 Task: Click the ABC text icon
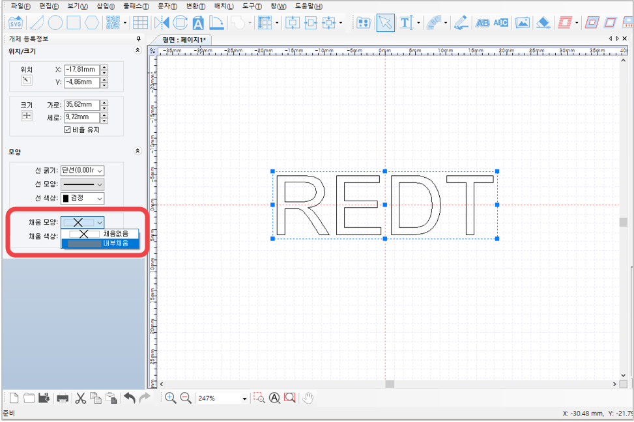[500, 23]
